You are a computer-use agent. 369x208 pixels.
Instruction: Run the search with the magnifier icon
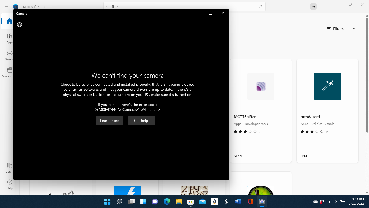point(260,6)
